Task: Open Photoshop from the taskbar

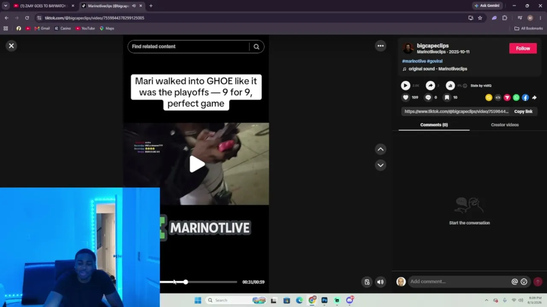Action: 324,300
